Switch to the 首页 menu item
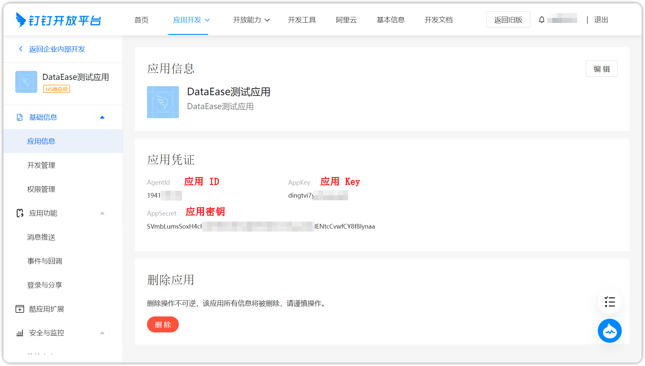Screen dimensions: 645x366 point(141,20)
